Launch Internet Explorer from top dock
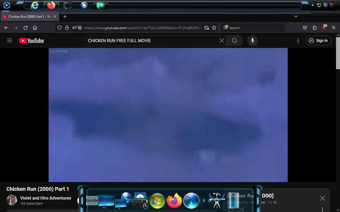Viewport: 340px width, 212px height. coord(35,5)
